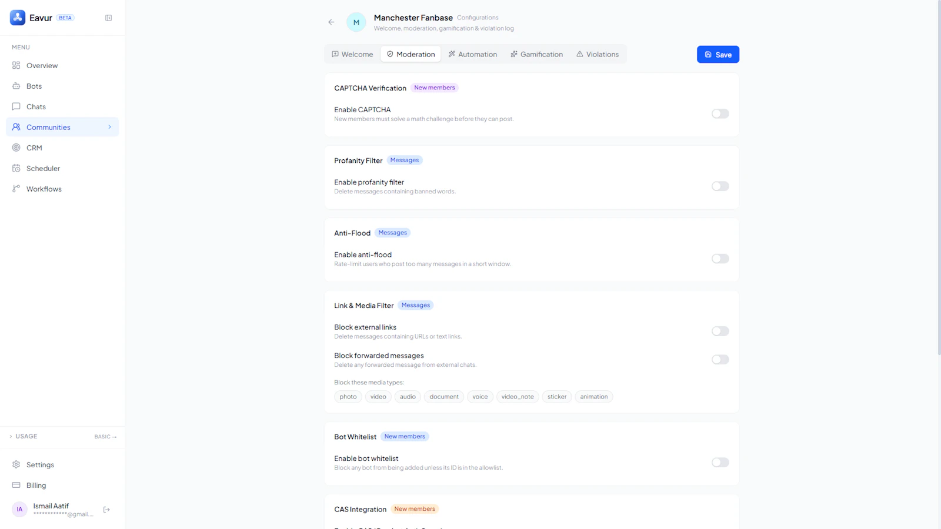Expand the USAGE section
This screenshot has width=941, height=529.
pyautogui.click(x=24, y=436)
